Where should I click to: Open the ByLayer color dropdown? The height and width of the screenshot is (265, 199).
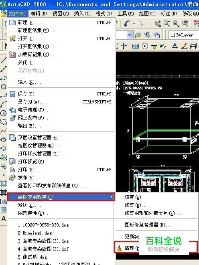pos(184,35)
